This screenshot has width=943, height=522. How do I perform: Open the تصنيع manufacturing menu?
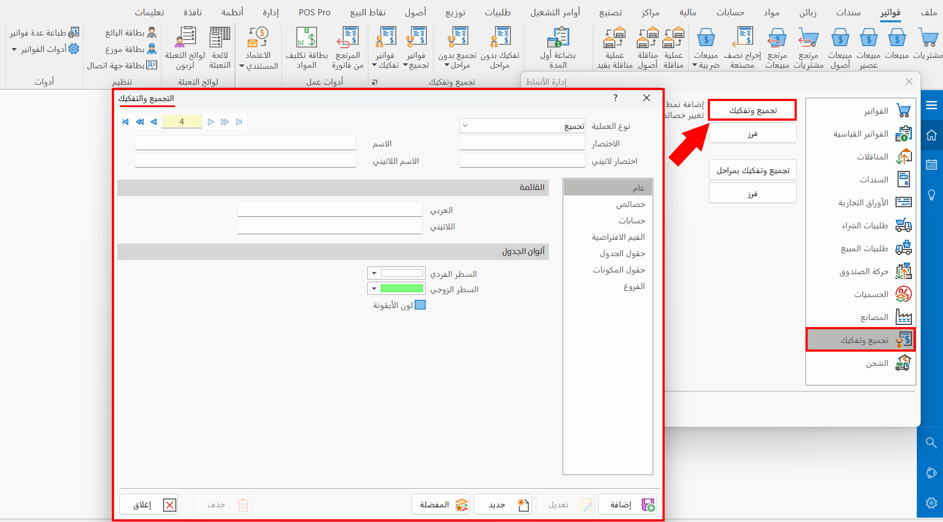pos(611,12)
